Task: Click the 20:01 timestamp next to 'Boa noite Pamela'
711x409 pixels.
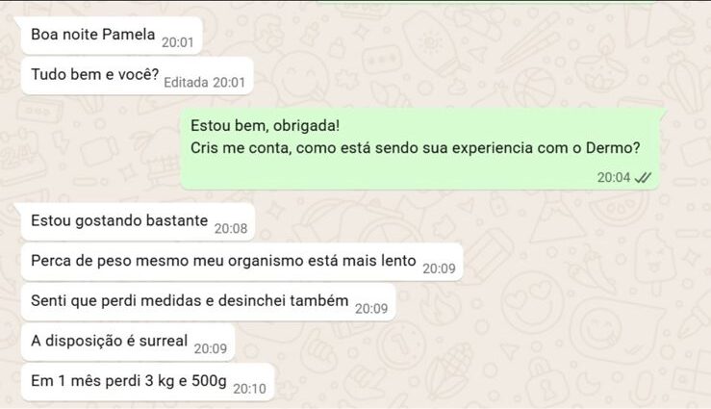Action: point(178,42)
